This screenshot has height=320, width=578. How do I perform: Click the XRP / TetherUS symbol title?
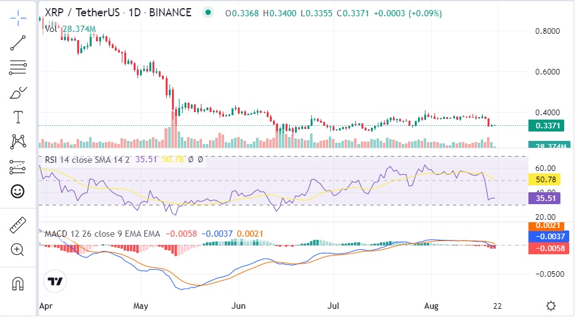(82, 13)
